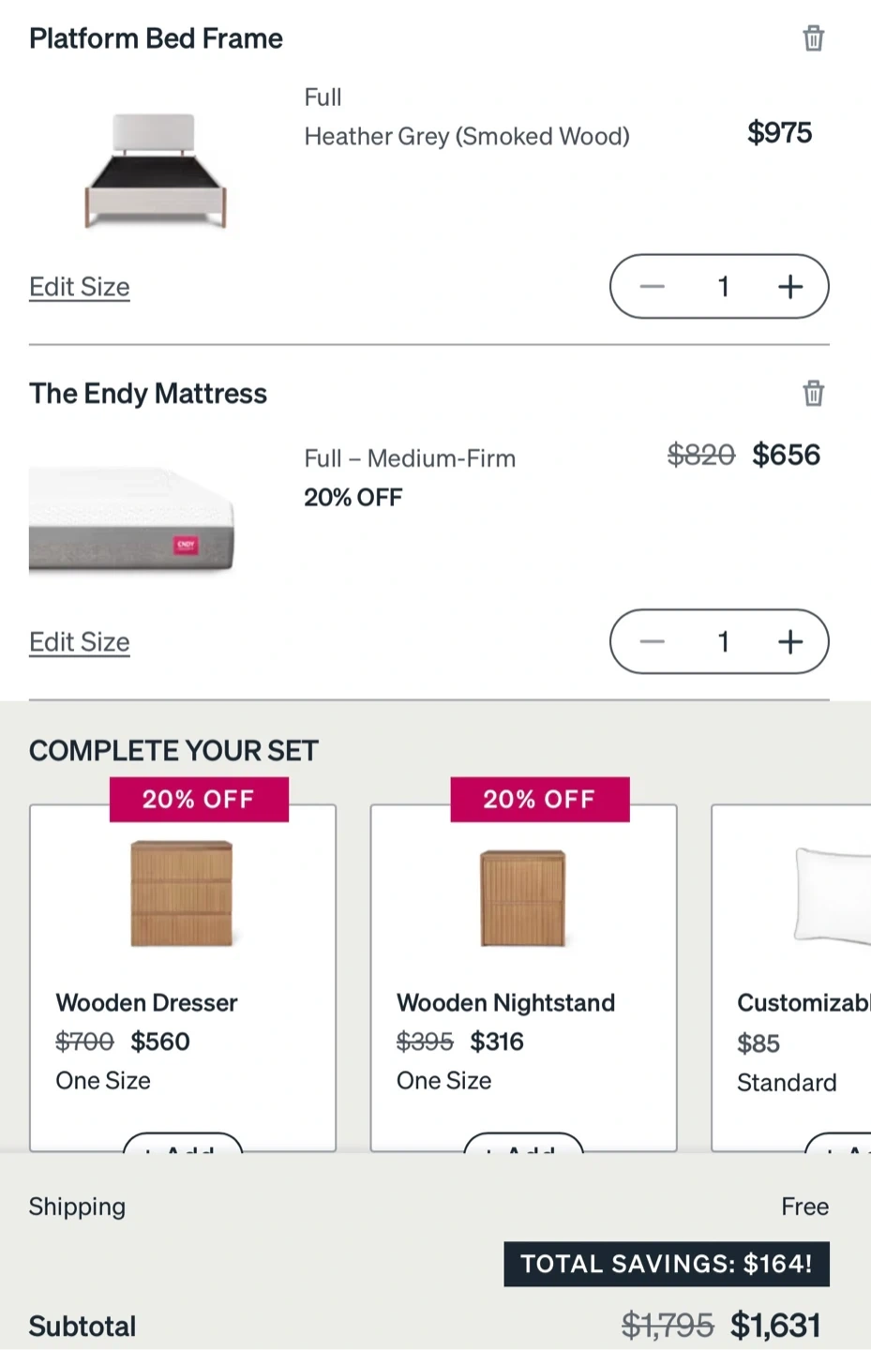Click the Platform Bed Frame title
Screen dimensions: 871x1350
(x=156, y=38)
